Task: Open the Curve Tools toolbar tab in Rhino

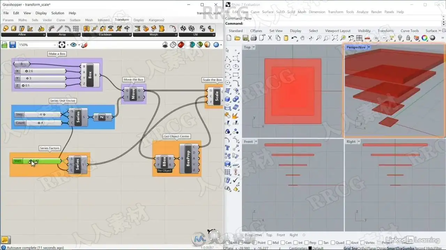Action: coord(410,31)
